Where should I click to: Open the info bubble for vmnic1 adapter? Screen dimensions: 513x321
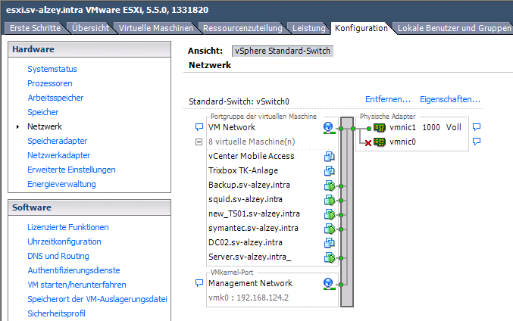(477, 127)
